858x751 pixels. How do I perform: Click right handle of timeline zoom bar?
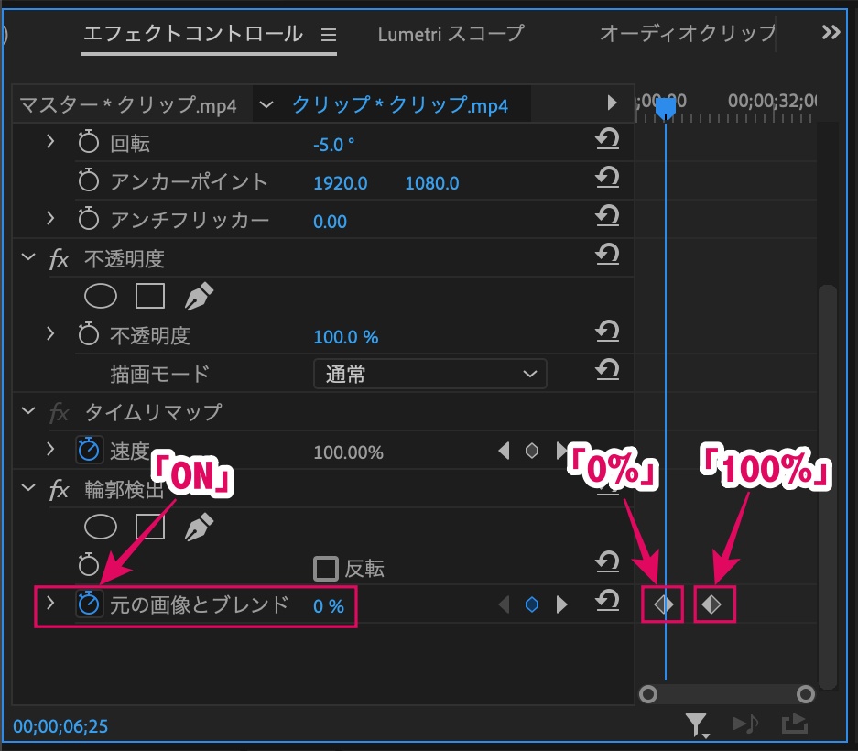(806, 694)
